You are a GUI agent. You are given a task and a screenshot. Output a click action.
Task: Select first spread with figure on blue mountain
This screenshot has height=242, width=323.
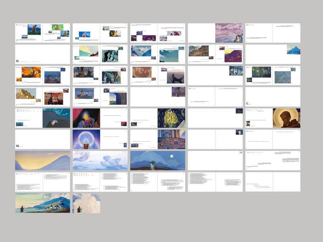42,33
